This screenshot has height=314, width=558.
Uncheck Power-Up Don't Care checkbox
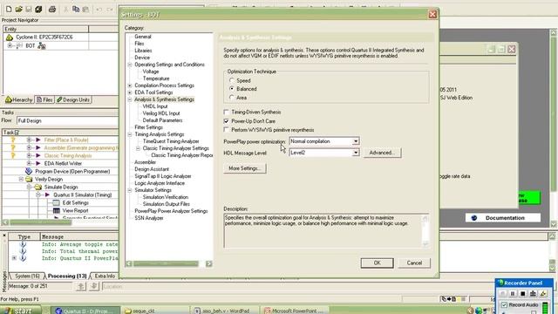tap(227, 121)
